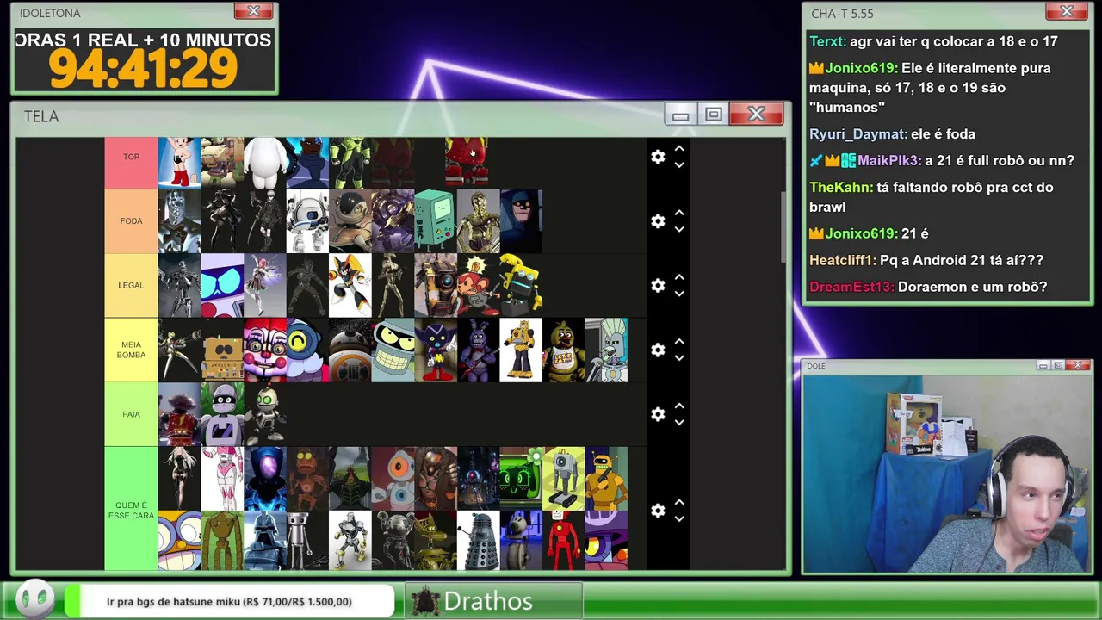
Task: Select the Claptrap robot in LEGAL tier
Action: (436, 285)
